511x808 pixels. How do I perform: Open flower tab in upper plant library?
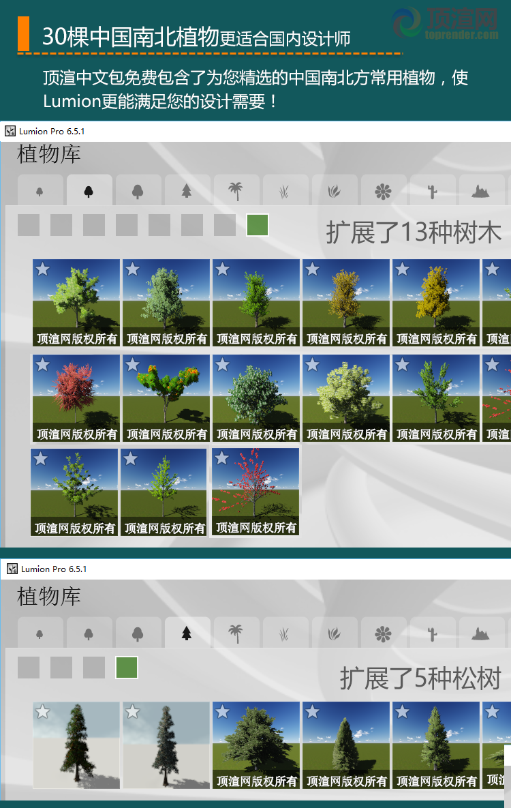click(383, 191)
